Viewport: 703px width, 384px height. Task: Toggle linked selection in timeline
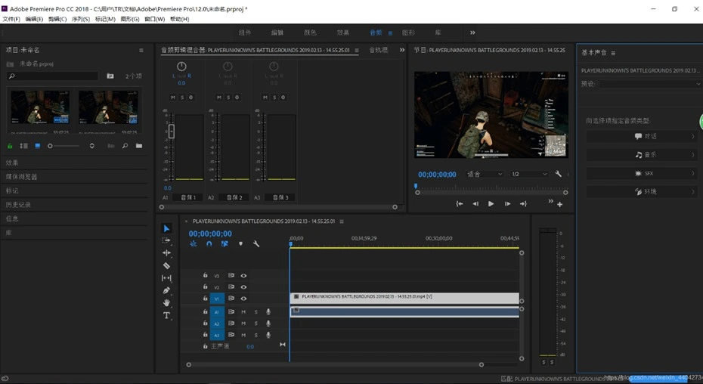coord(225,243)
